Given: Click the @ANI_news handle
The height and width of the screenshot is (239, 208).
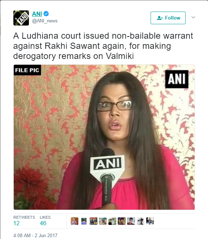Looking at the screenshot, I should 45,21.
